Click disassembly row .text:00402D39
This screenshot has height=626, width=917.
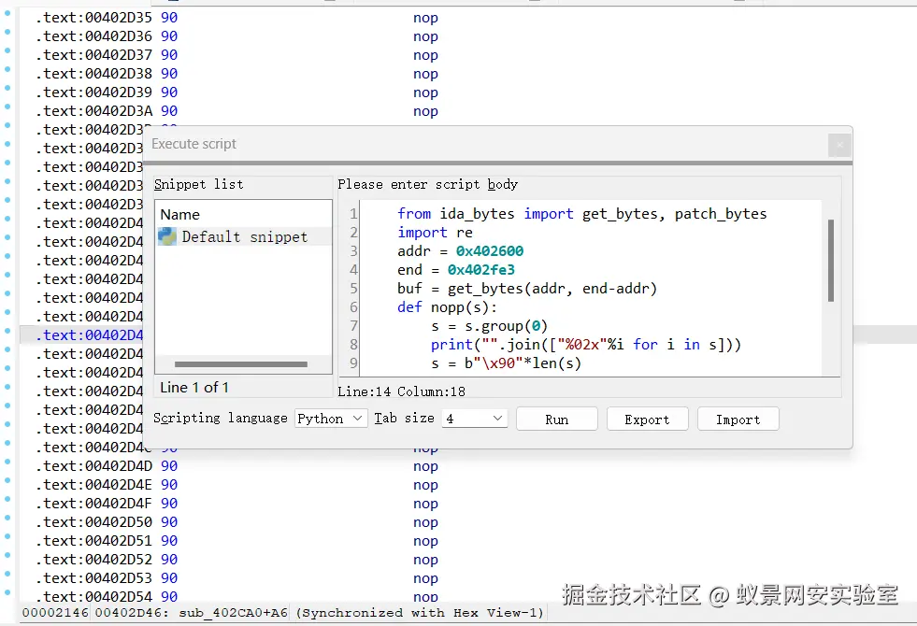[x=236, y=92]
